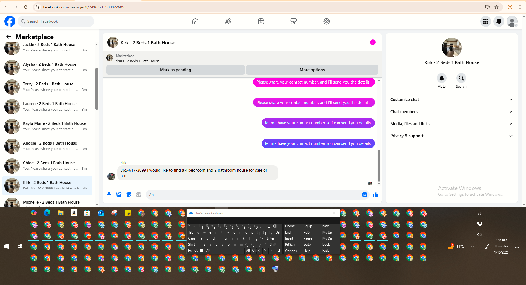Open the Windows Start button
526x285 pixels.
coord(7,246)
